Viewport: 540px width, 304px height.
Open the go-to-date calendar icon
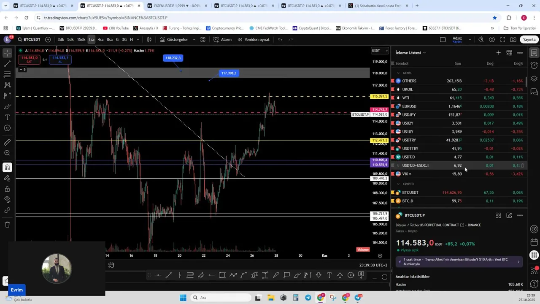111,265
